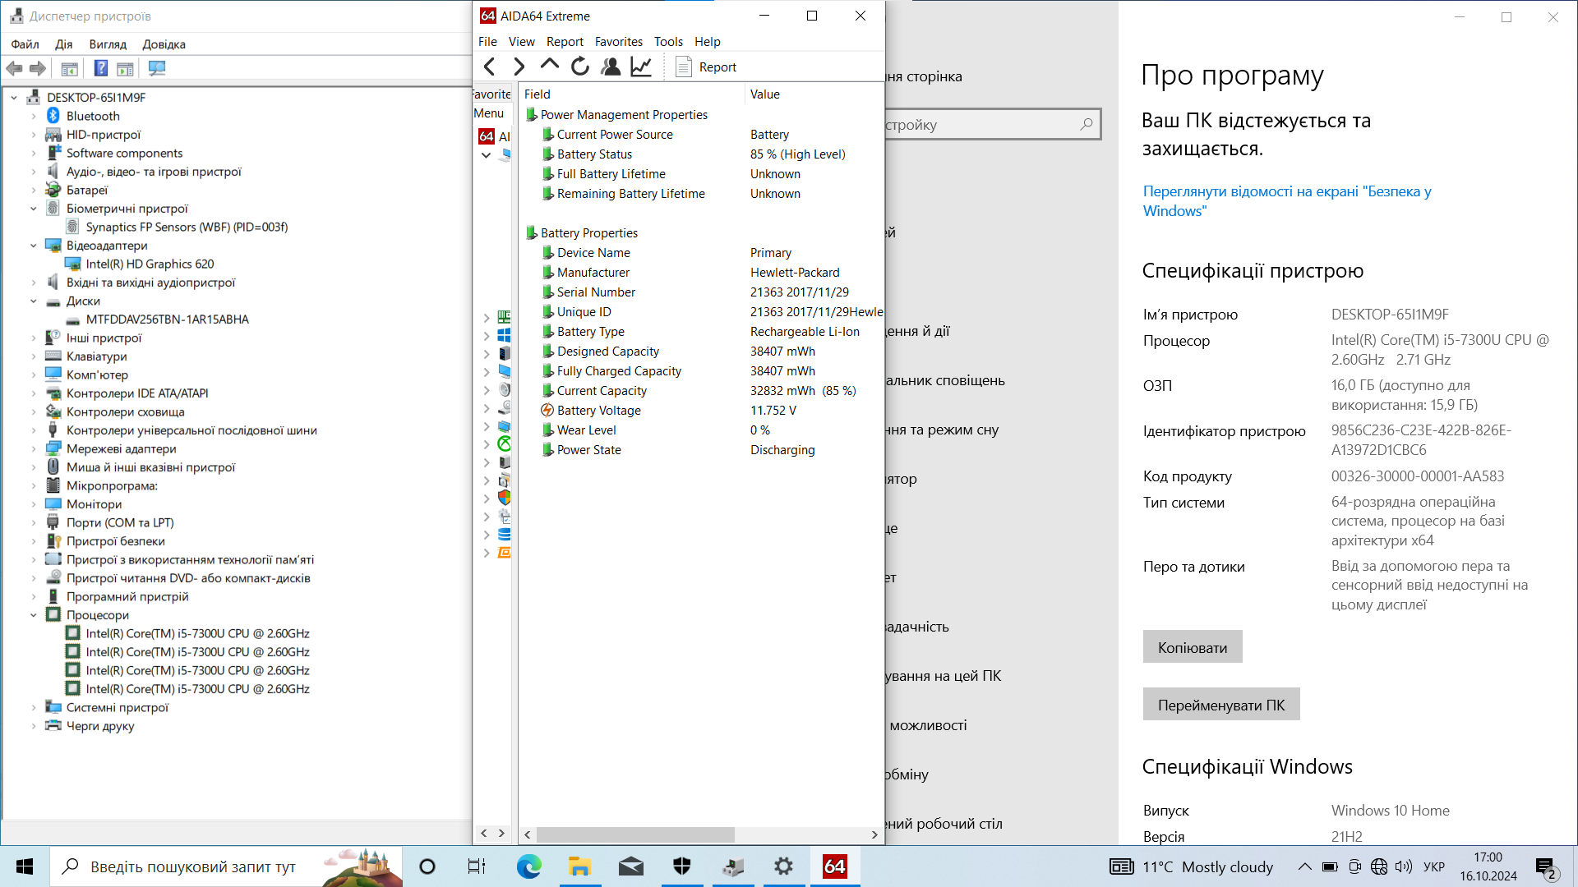Open File Explorer from taskbar

579,866
